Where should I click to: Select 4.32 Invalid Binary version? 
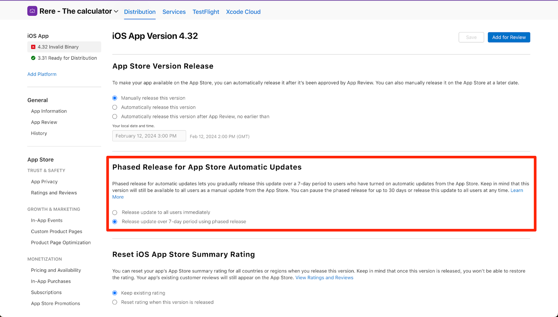pyautogui.click(x=64, y=47)
